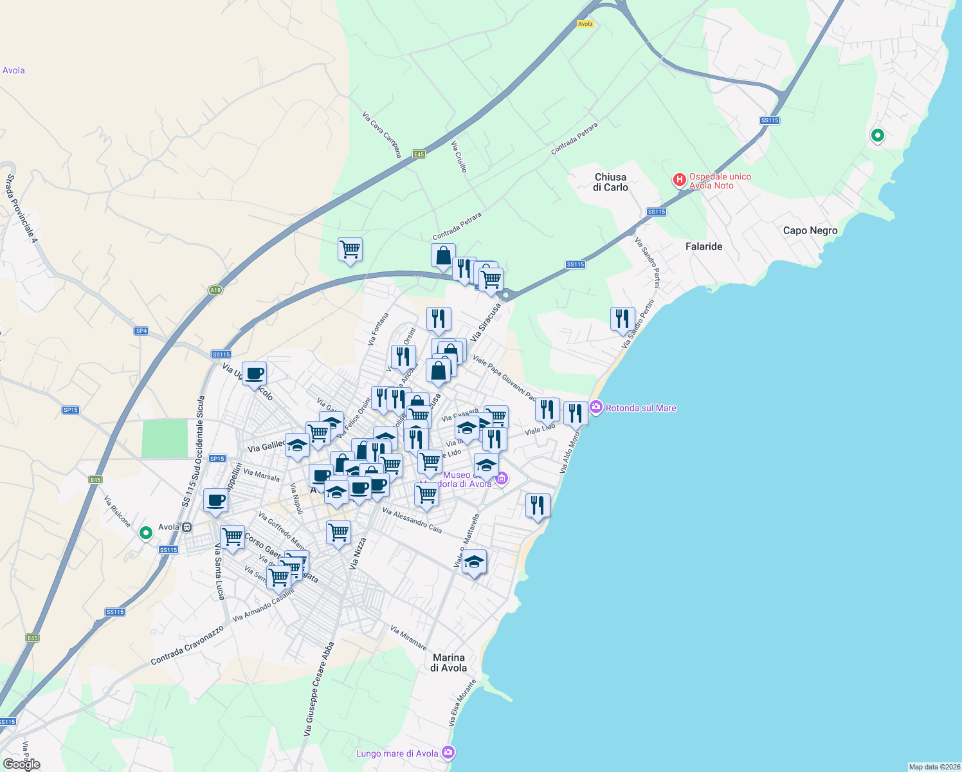Click the Marina di Avola place label
The image size is (962, 772).
pyautogui.click(x=449, y=663)
